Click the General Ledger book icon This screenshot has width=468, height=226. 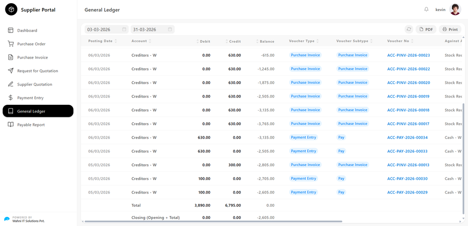point(11,111)
